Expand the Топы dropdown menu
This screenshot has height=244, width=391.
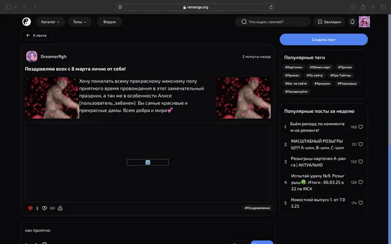[79, 22]
